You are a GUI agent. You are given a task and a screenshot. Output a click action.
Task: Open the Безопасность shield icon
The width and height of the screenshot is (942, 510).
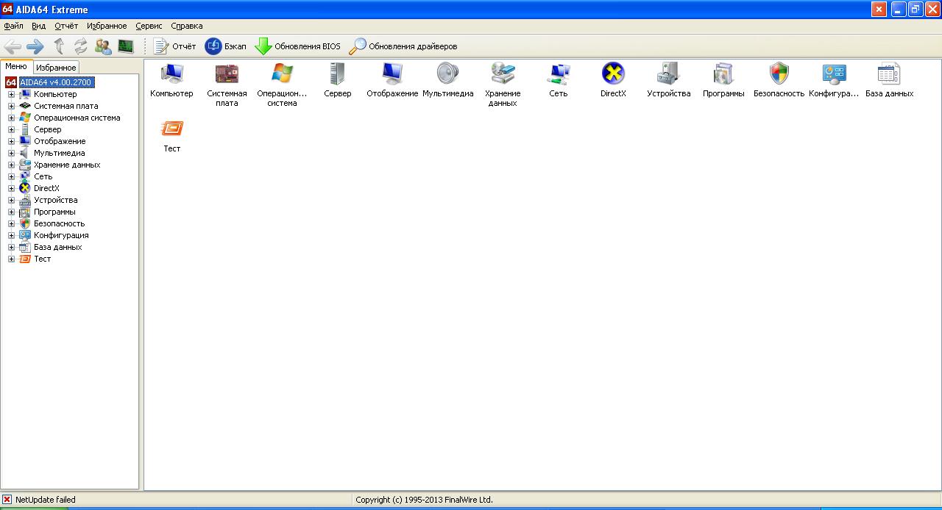pos(779,73)
